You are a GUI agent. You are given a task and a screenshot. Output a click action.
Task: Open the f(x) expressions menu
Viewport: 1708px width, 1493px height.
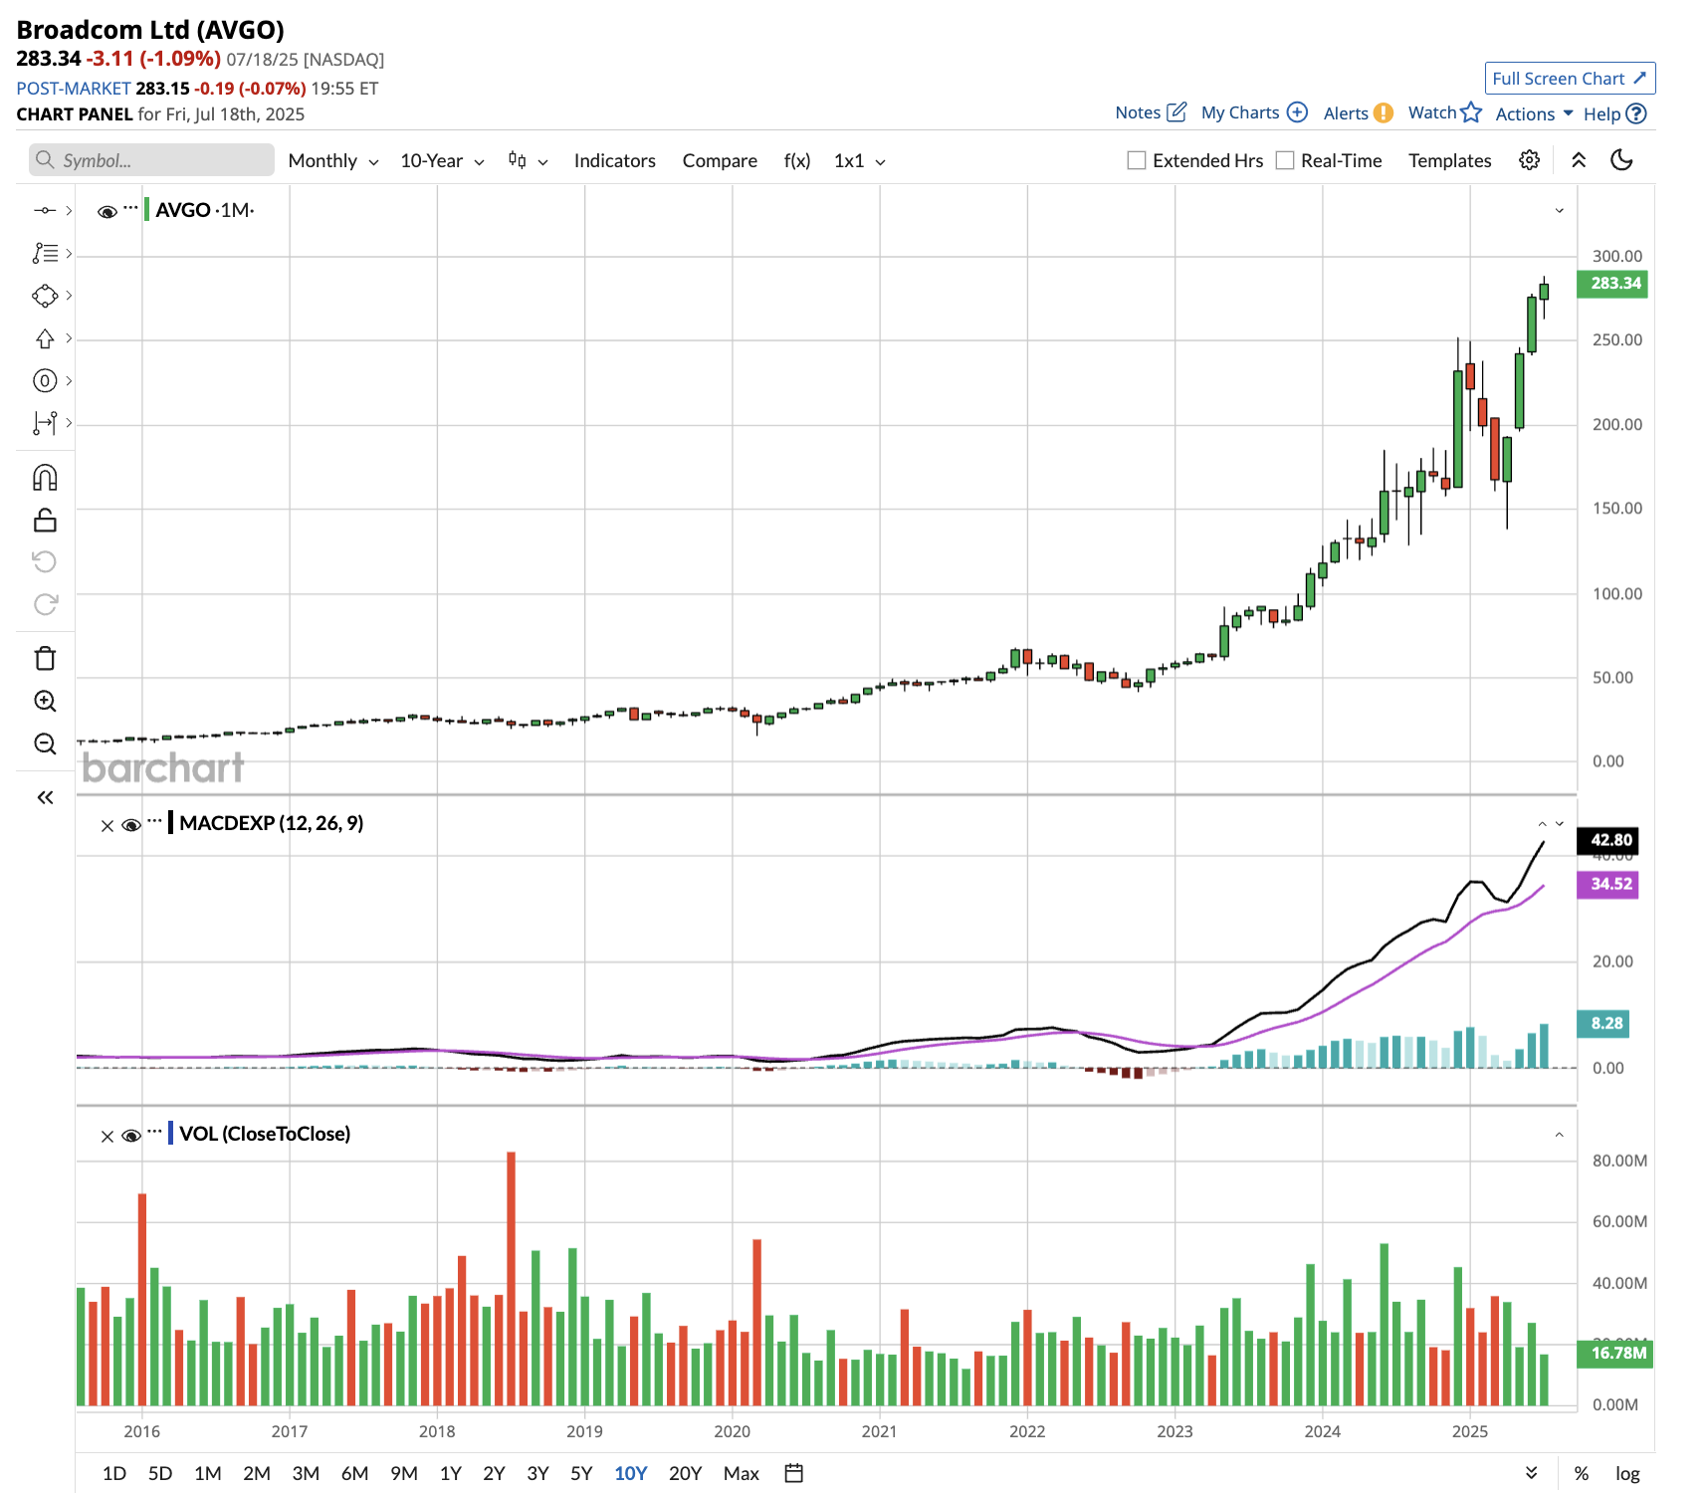pyautogui.click(x=797, y=160)
